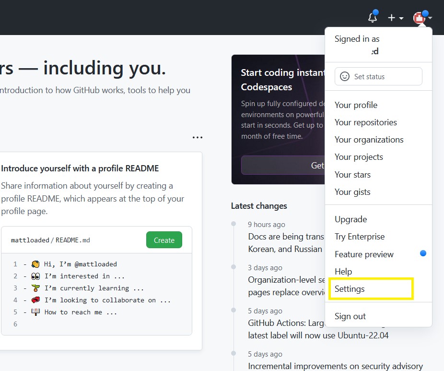
Task: Open the ellipsis options on the feed
Action: [198, 137]
